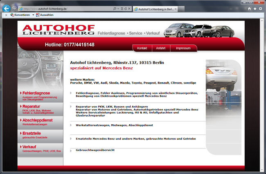Click the search magnifier in address bar
The width and height of the screenshot is (266, 174).
[115, 9]
